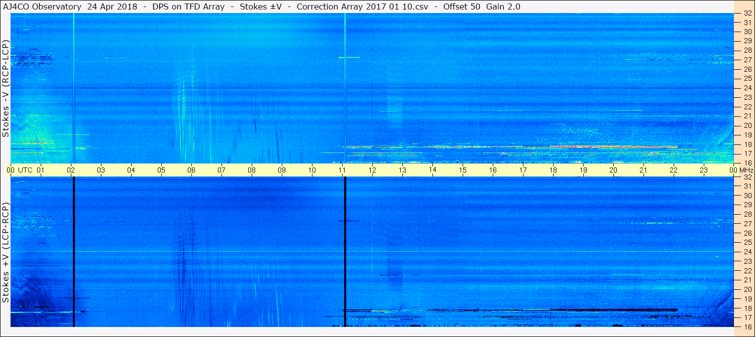Click the 'UTC' label on time axis
The image size is (755, 337).
25,170
